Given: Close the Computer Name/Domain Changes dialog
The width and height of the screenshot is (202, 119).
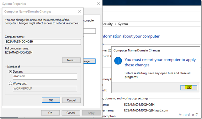Looking at the screenshot, I should pos(80,12).
